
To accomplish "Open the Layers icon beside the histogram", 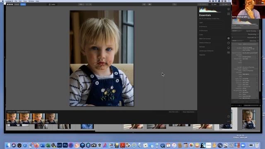I will (229, 9).
